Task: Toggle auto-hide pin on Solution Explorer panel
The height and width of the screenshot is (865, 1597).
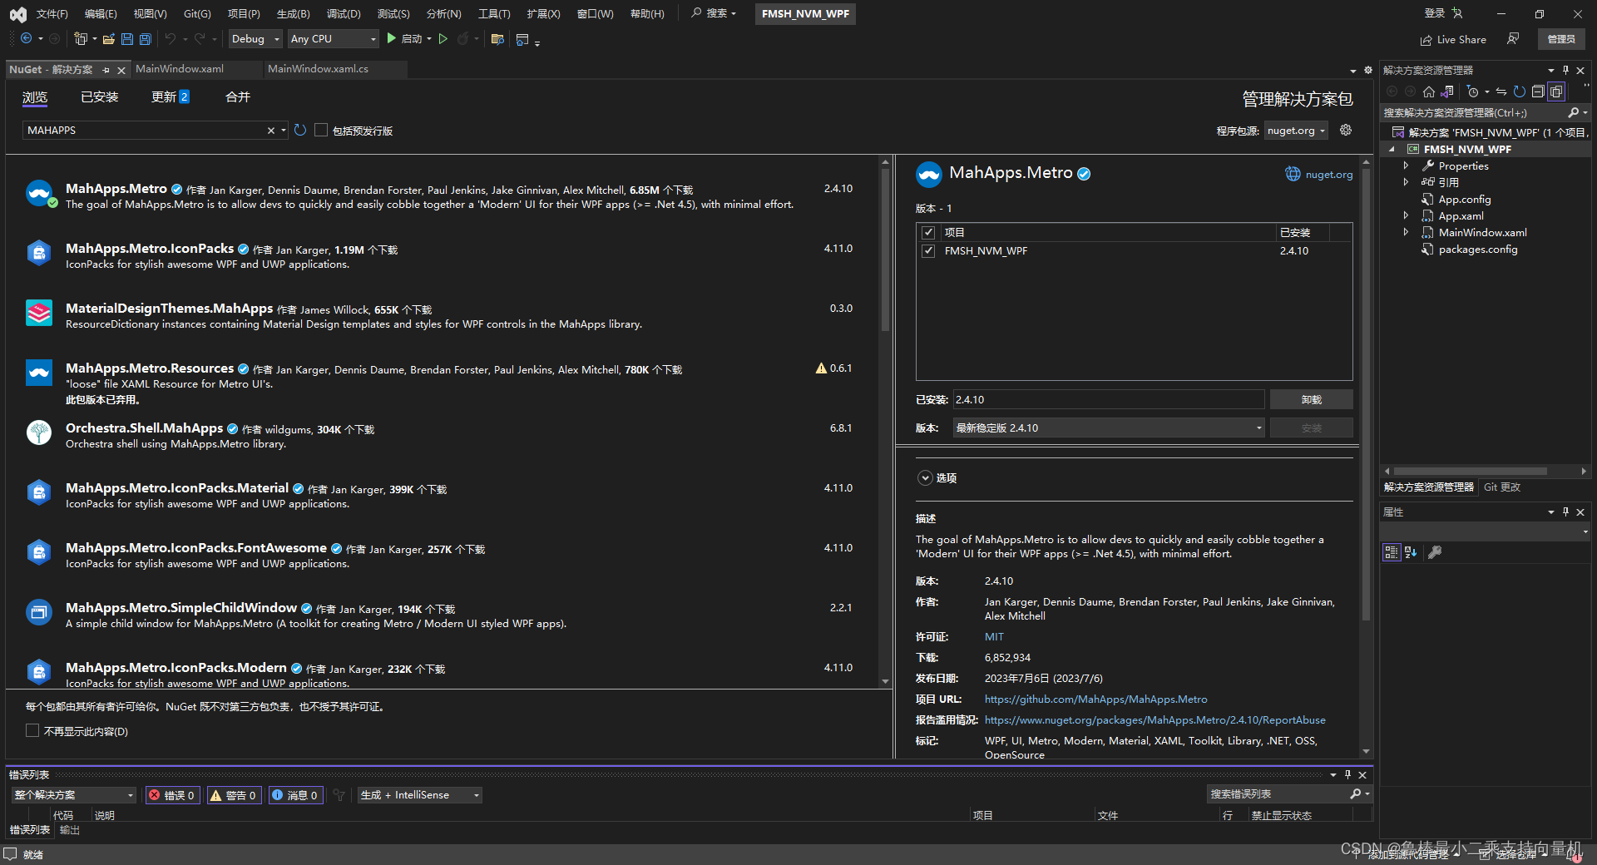Action: click(1565, 70)
